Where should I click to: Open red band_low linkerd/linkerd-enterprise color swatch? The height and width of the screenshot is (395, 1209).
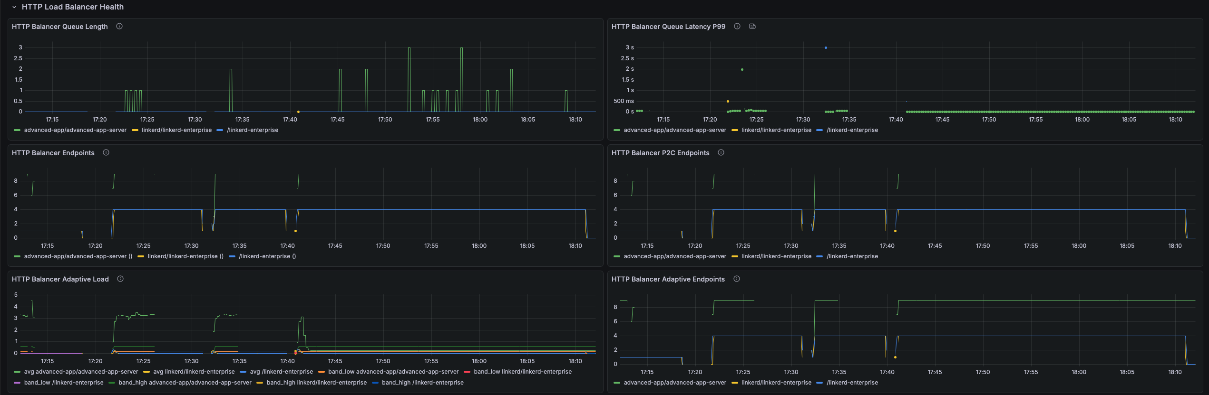click(467, 372)
